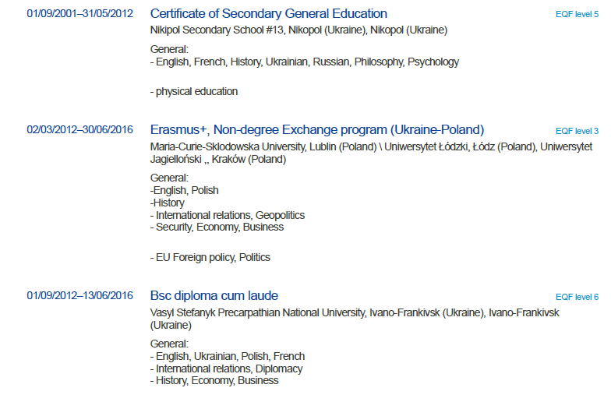Click the physical education line
611x402 pixels.
[x=194, y=91]
